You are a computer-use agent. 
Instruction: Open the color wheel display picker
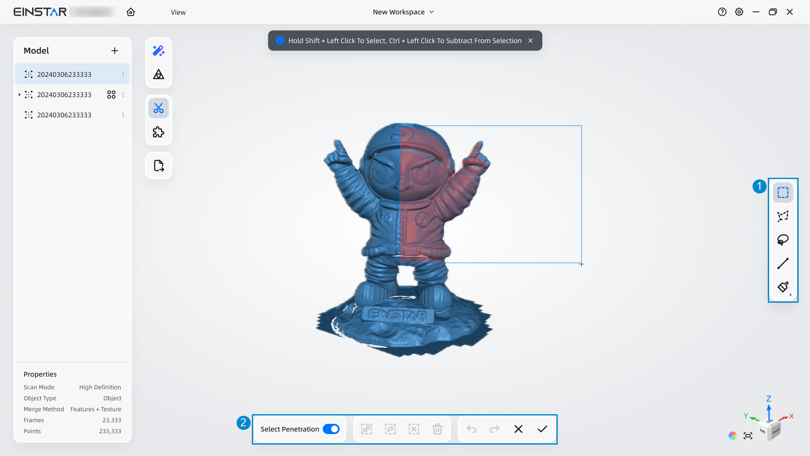pyautogui.click(x=733, y=436)
